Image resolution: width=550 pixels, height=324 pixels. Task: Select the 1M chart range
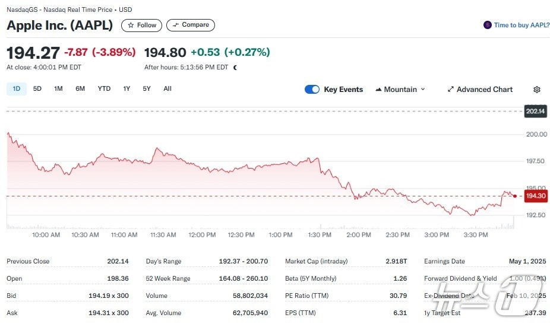[x=58, y=89]
